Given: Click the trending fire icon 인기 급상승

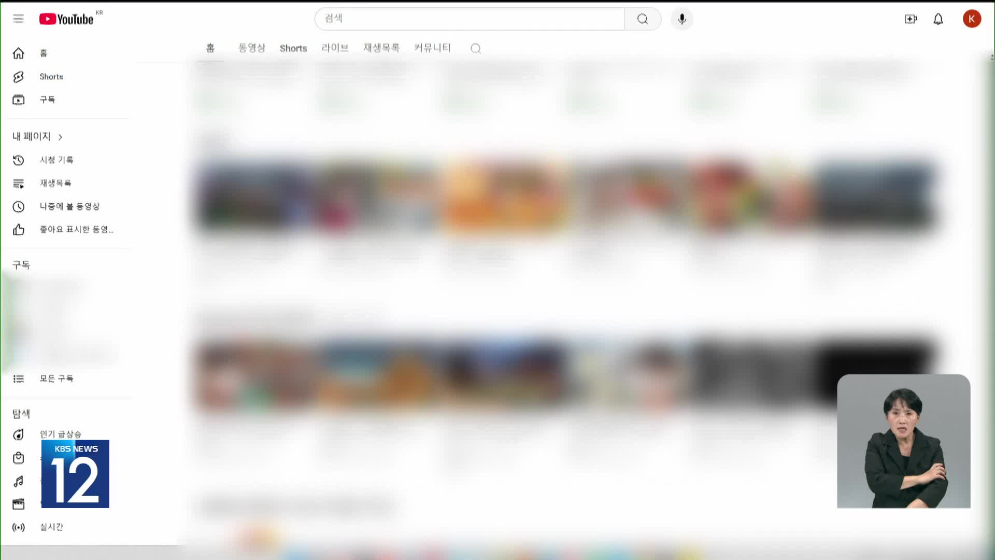Looking at the screenshot, I should (x=19, y=434).
